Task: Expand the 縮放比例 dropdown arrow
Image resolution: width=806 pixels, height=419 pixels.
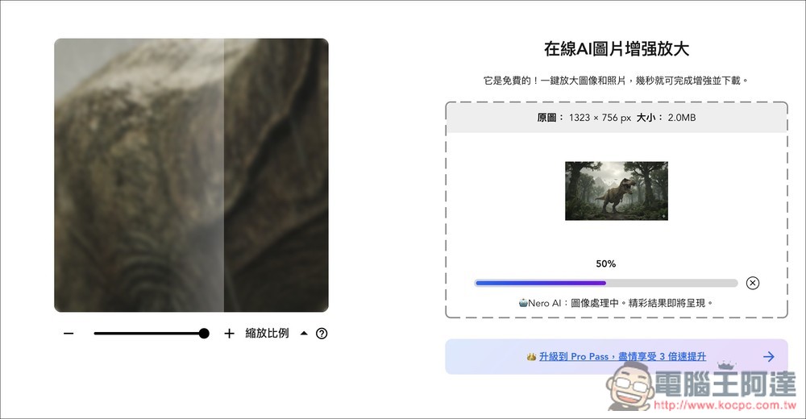Action: click(x=304, y=333)
